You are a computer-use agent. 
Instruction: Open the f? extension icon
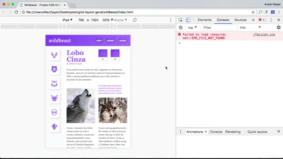click(260, 12)
